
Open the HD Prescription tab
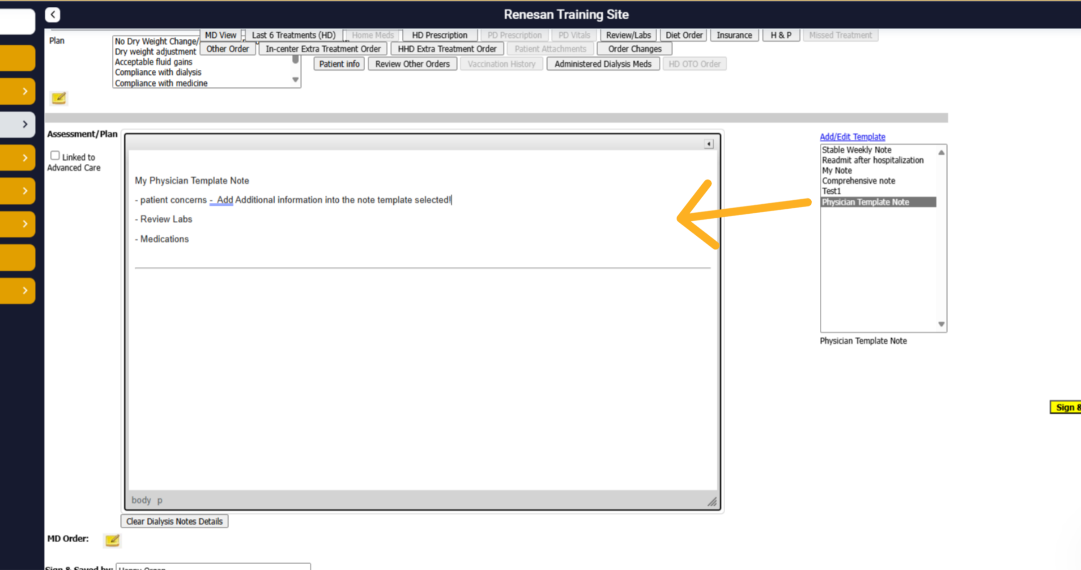[440, 35]
